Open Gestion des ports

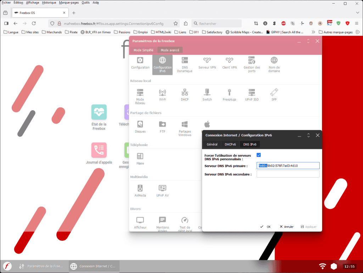[x=252, y=65]
